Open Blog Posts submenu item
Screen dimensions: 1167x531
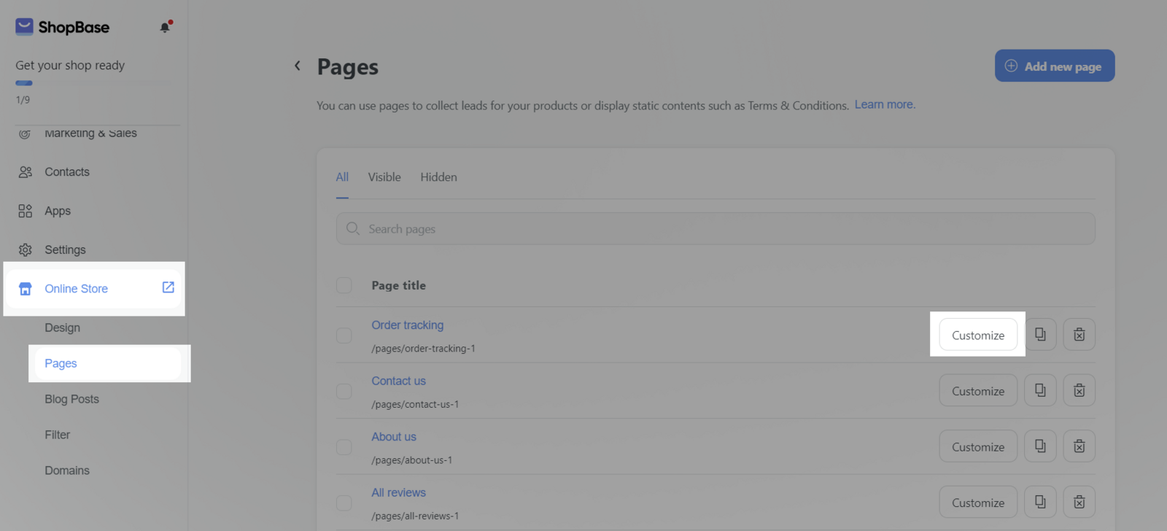(71, 399)
